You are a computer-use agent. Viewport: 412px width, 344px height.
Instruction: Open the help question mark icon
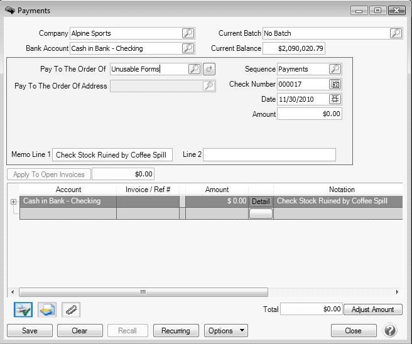coord(389,330)
